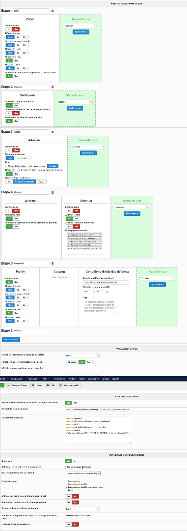
Task: Open Groupe utilisateur à l'enregistrement dropdown
Action: click(82, 509)
